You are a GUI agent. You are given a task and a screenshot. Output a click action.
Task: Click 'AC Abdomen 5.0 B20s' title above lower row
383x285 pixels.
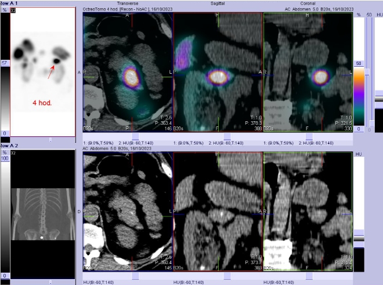105,149
